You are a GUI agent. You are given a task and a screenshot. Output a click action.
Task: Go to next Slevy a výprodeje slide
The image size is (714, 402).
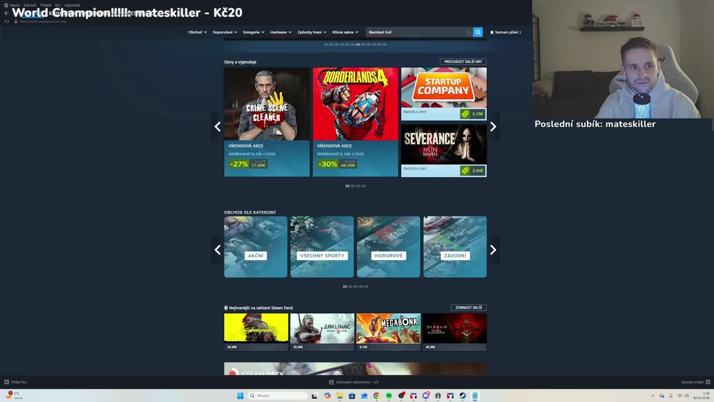point(493,127)
